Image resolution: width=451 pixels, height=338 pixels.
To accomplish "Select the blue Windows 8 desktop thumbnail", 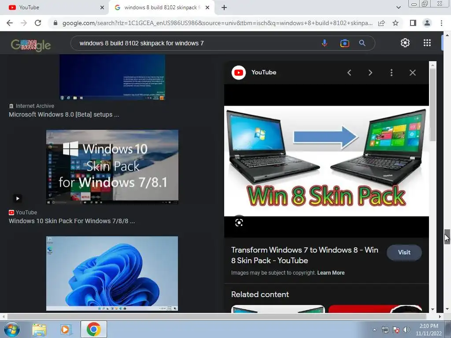I will (112, 77).
